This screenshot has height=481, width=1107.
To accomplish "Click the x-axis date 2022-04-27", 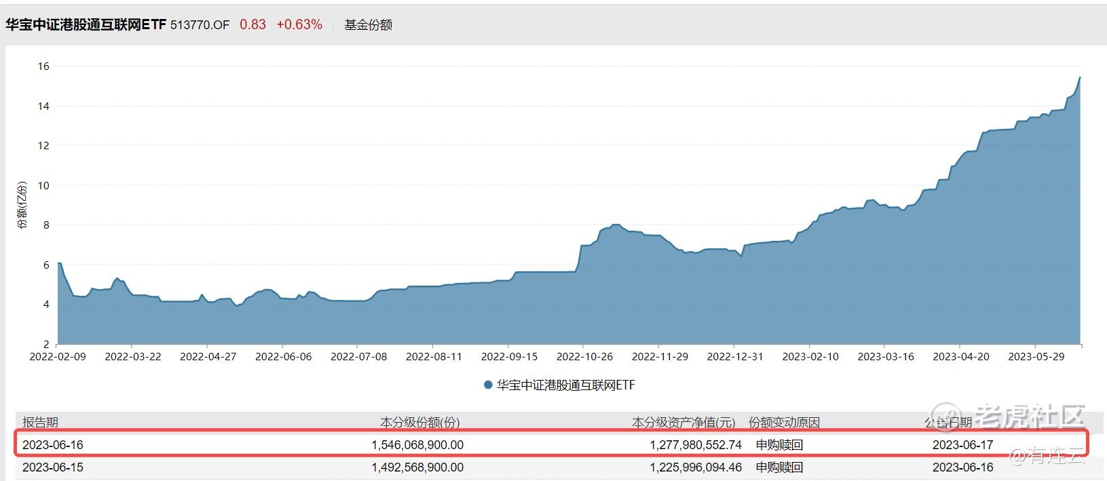I will pyautogui.click(x=208, y=357).
